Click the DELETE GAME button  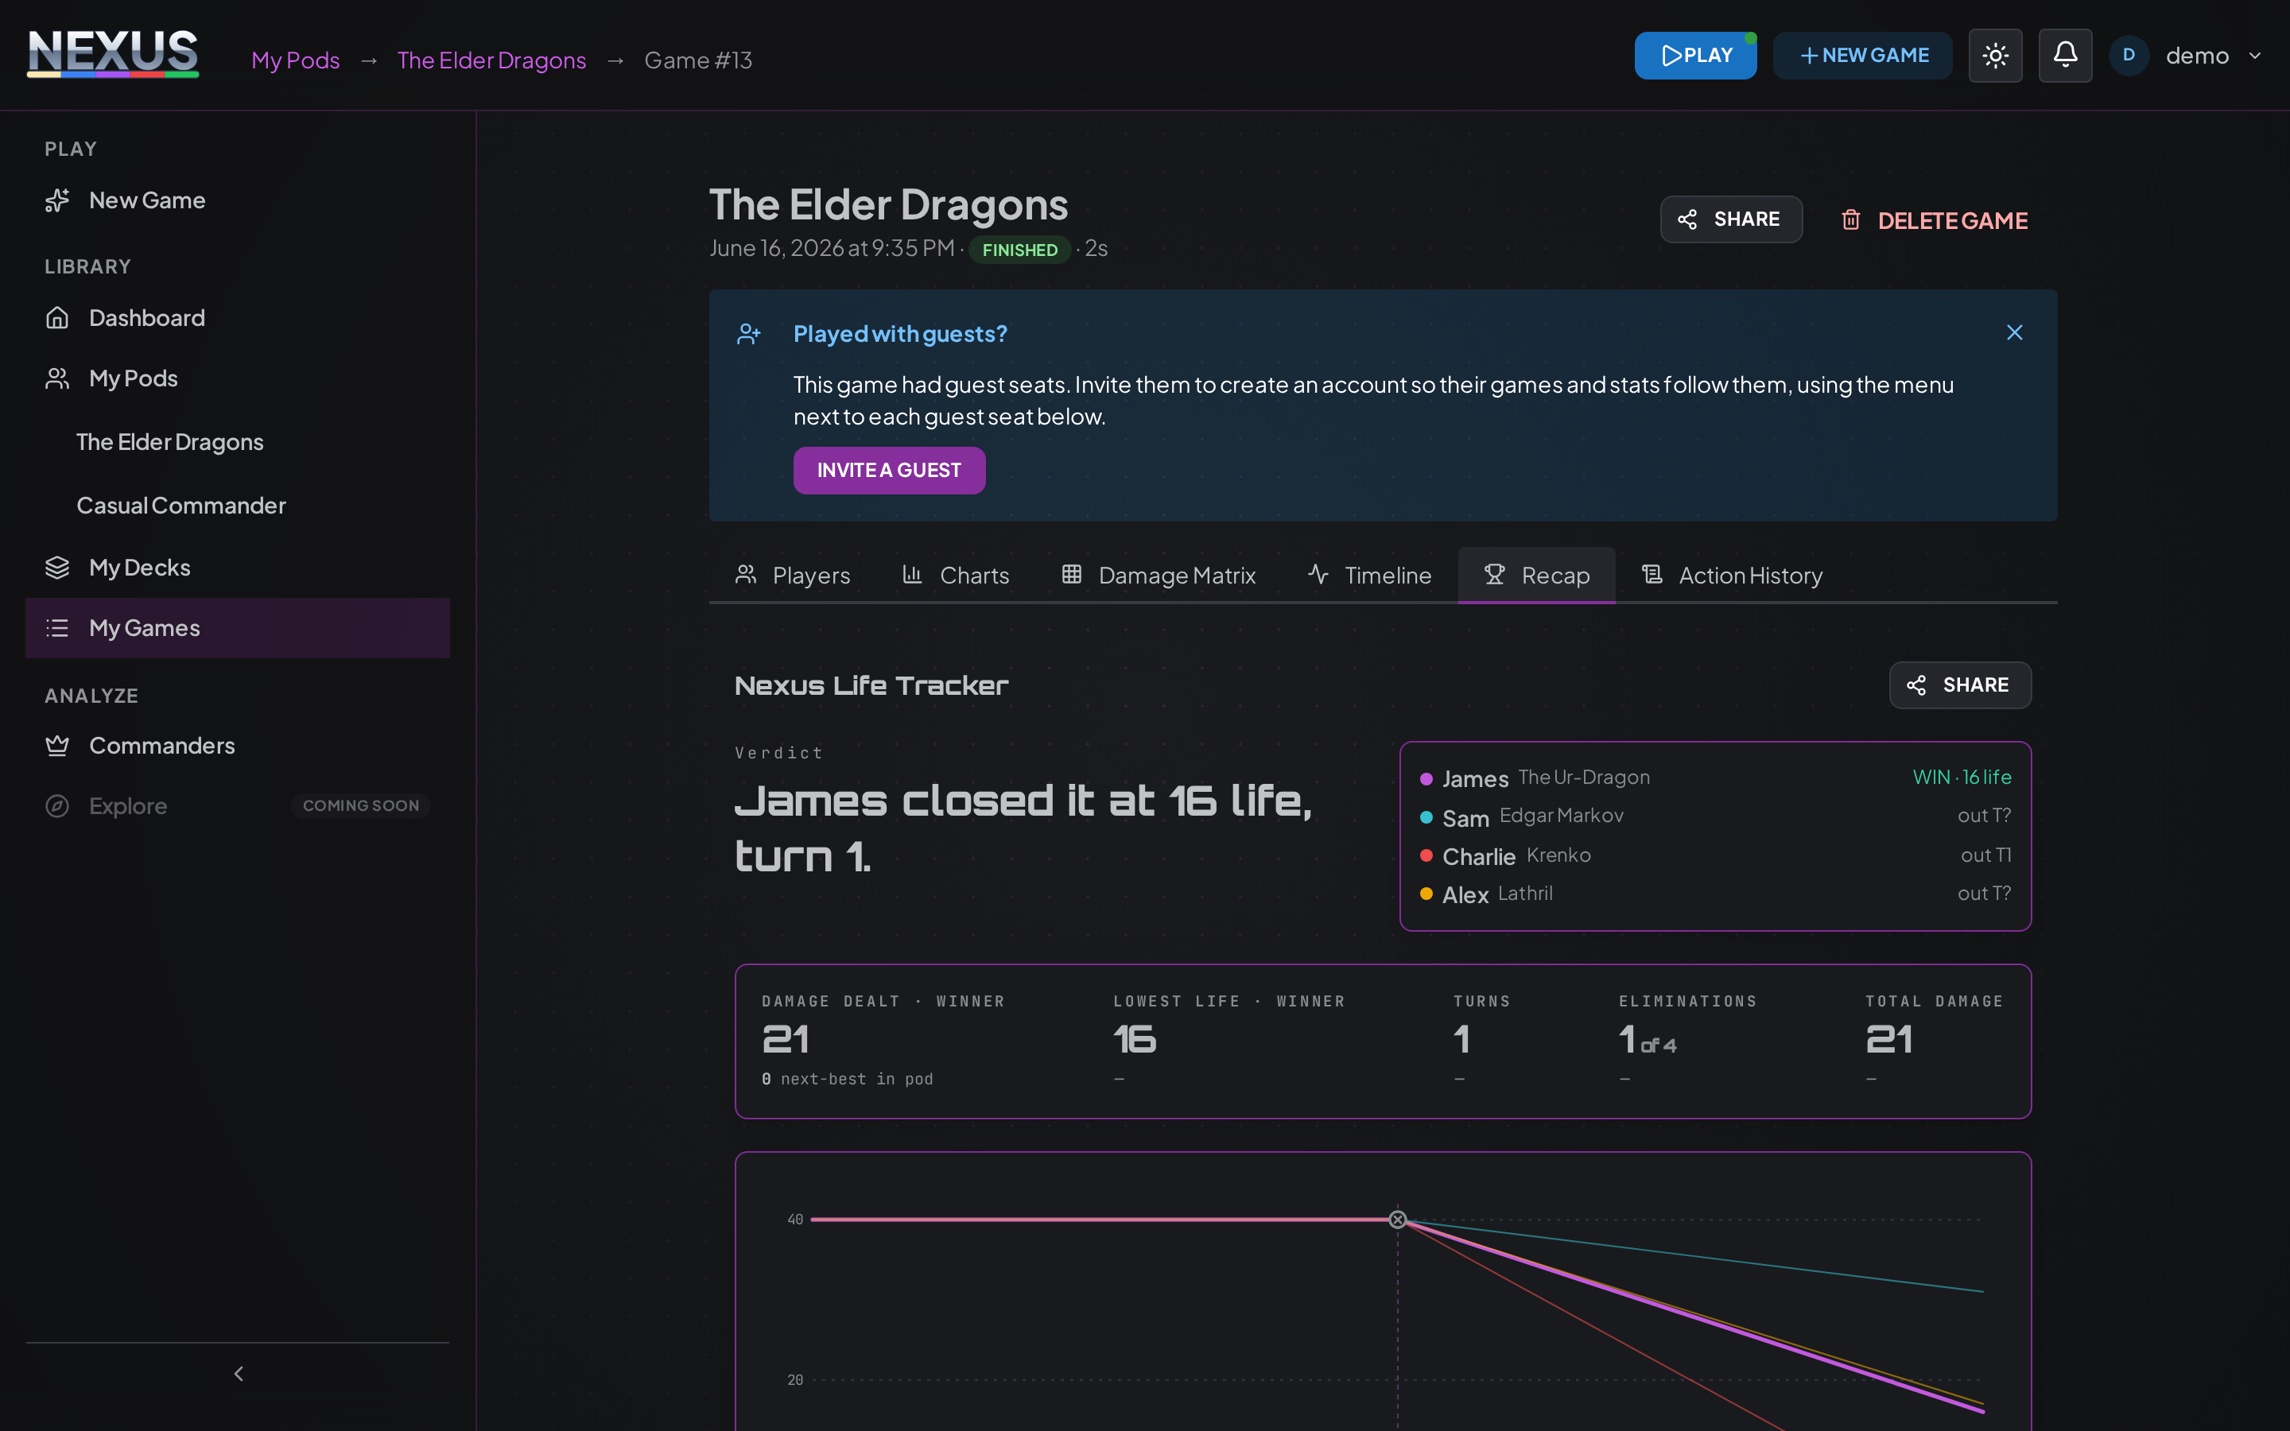coord(1935,220)
